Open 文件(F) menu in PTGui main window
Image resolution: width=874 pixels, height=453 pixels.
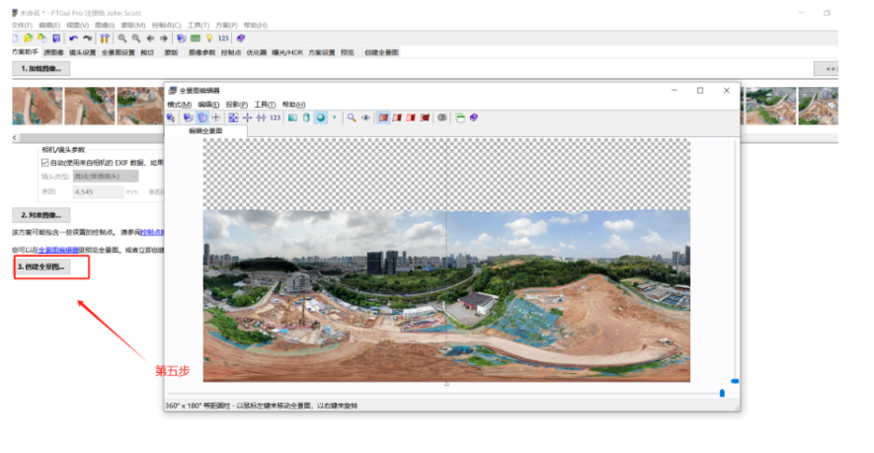pos(23,25)
